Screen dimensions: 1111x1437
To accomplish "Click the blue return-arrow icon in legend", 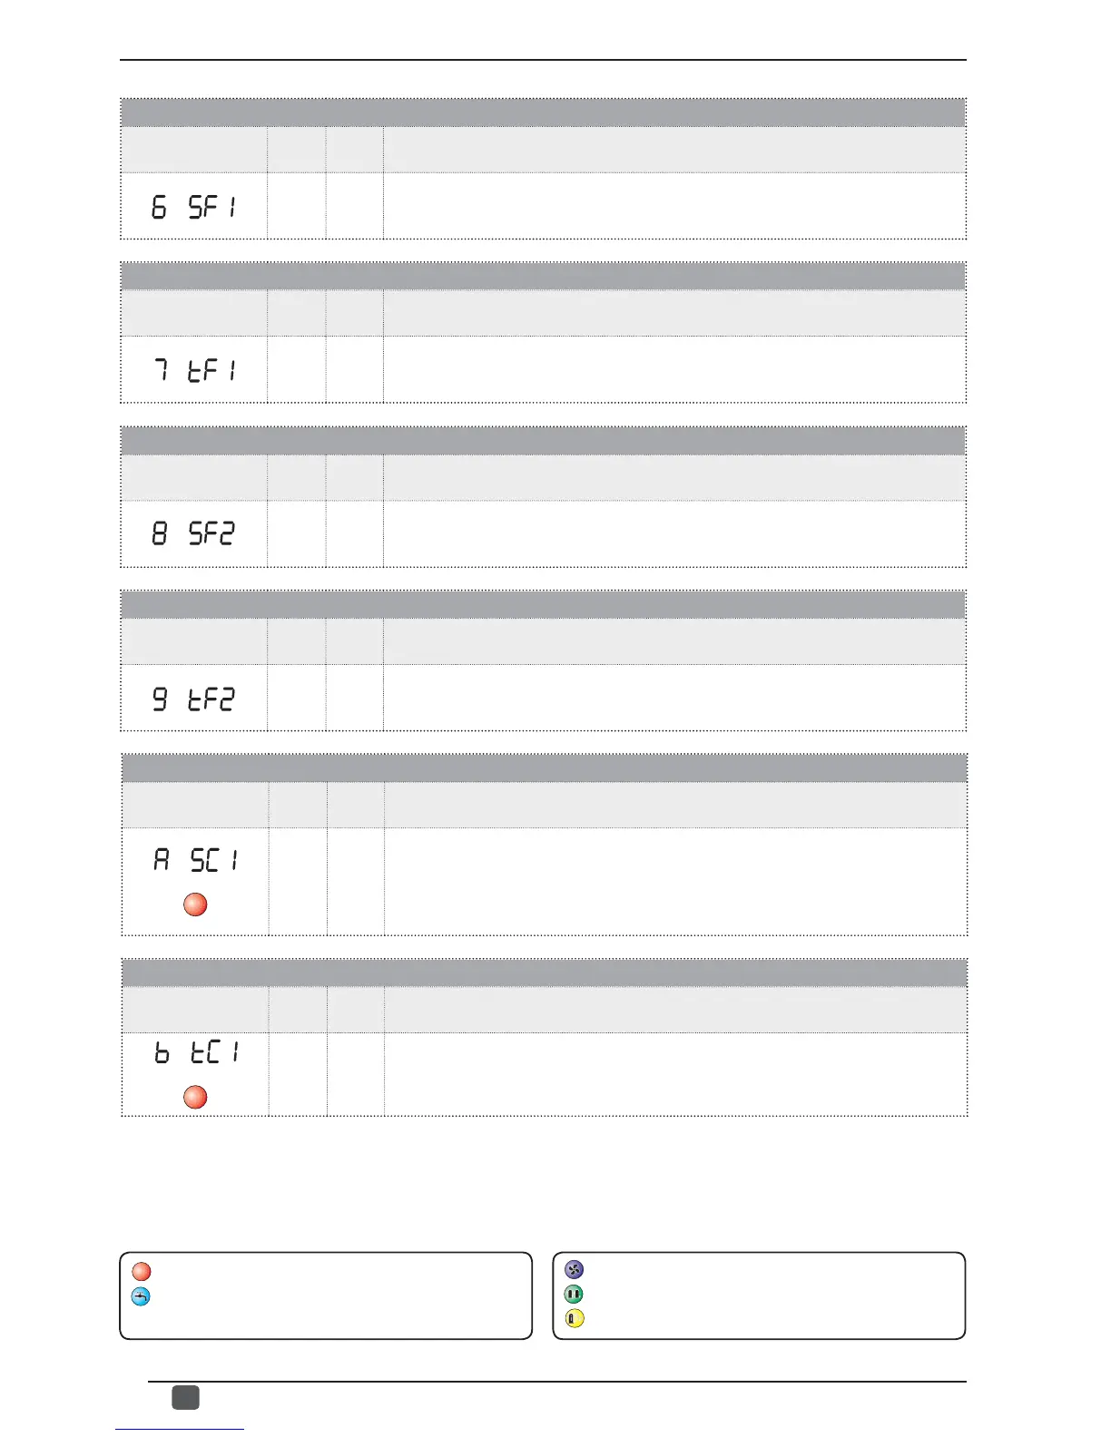I will pos(141,1296).
